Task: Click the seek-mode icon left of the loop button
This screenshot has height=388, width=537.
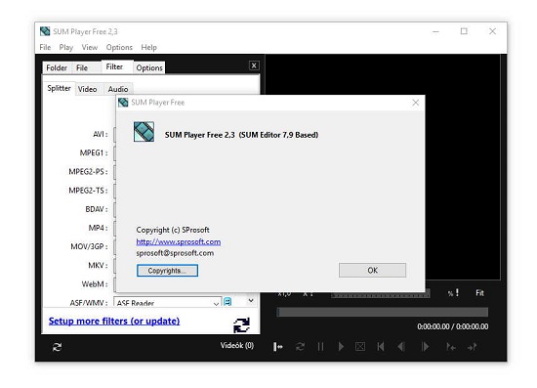Action: [x=277, y=347]
